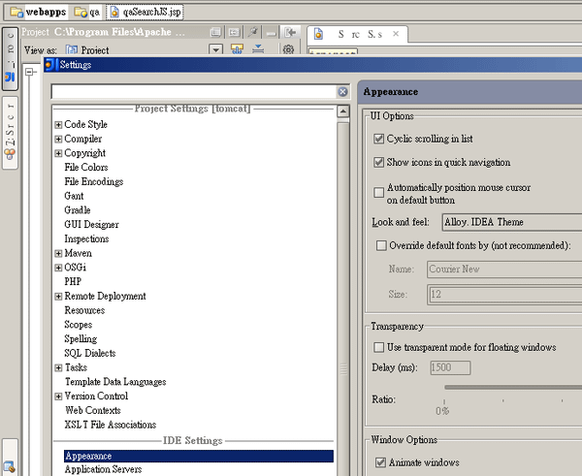Click the scroll from source icon
The image size is (582, 476).
tap(237, 49)
